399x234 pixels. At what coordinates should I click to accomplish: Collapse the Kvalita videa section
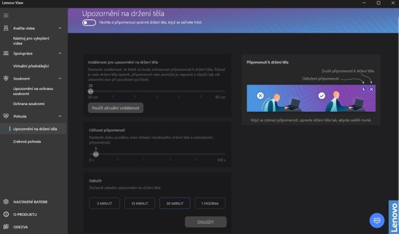click(x=60, y=28)
